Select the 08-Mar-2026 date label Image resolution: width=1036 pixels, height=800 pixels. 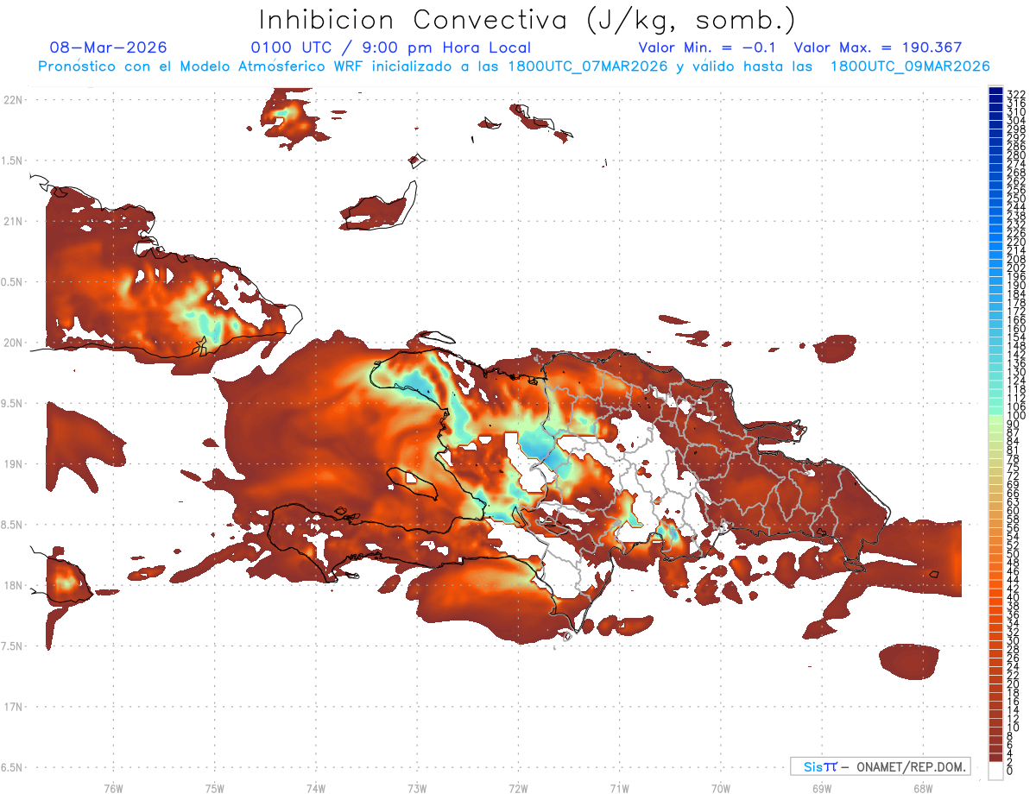point(109,47)
